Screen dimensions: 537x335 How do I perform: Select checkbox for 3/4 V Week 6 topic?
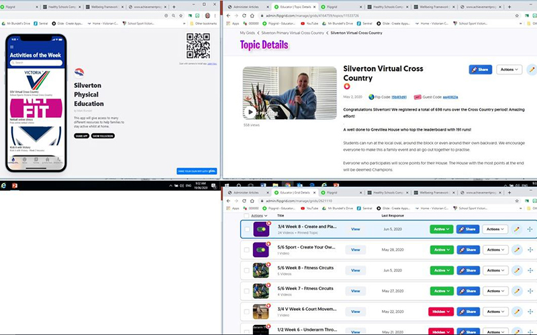click(246, 312)
